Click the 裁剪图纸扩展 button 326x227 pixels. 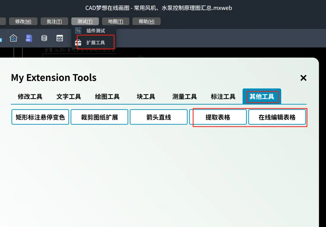pos(99,117)
